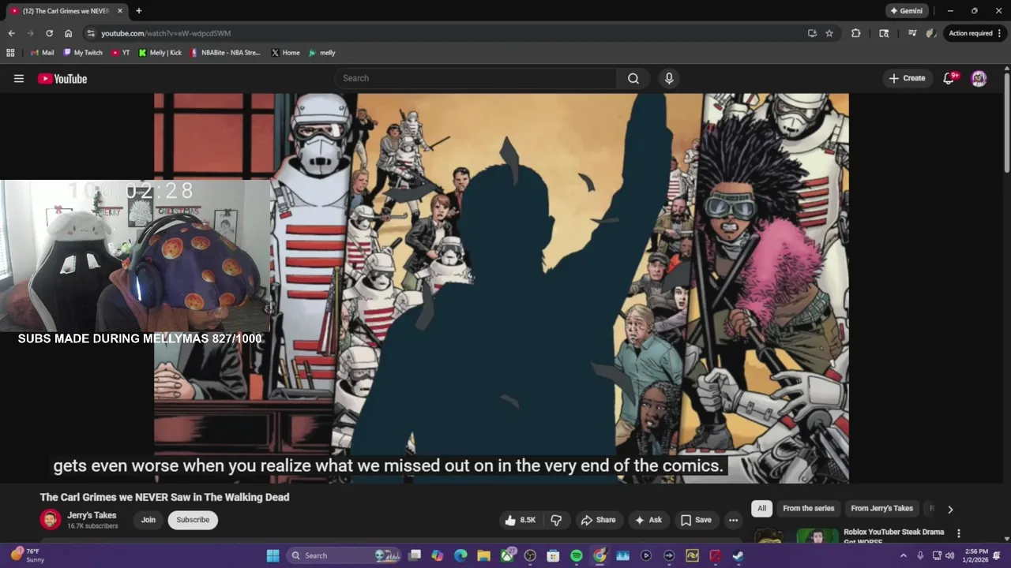Open Jerry's Takes channel avatar
Viewport: 1011px width, 568px height.
point(51,520)
